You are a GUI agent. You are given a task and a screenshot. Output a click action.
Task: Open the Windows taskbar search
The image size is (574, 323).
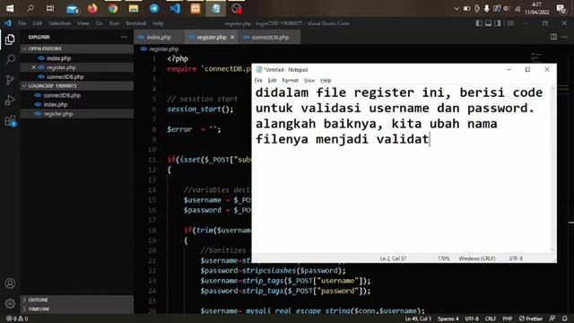pos(30,8)
